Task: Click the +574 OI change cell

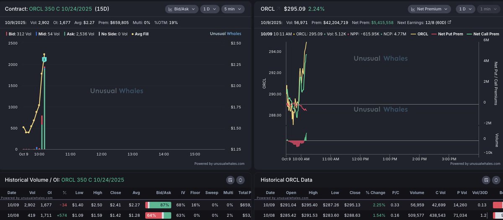Action: coord(61,215)
